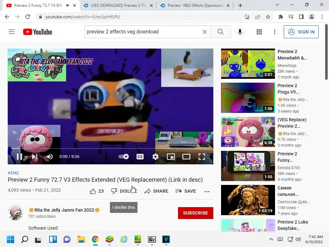Open the Chrome profile avatar
The height and width of the screenshot is (247, 329).
[x=312, y=17]
